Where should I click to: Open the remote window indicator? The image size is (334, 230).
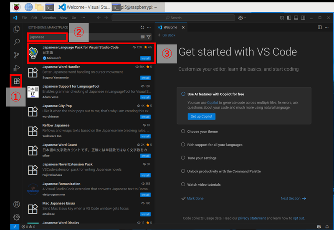coord(15,227)
